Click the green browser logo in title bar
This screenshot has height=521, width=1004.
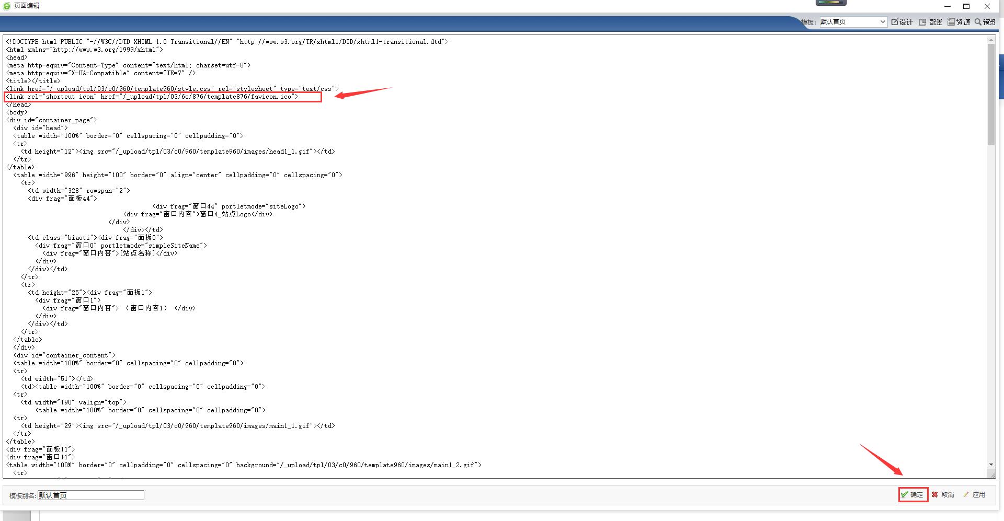tap(6, 6)
